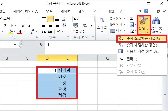The width and height of the screenshot is (168, 111).
Task: Open the 보기 tab
Action: tap(96, 11)
